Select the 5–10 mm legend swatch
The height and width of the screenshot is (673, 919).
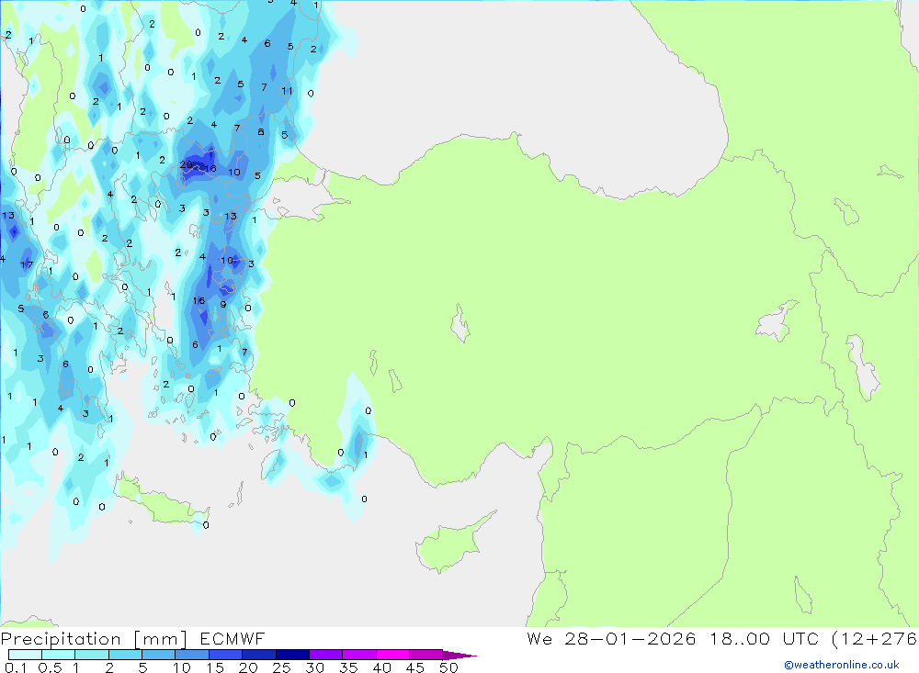(159, 655)
